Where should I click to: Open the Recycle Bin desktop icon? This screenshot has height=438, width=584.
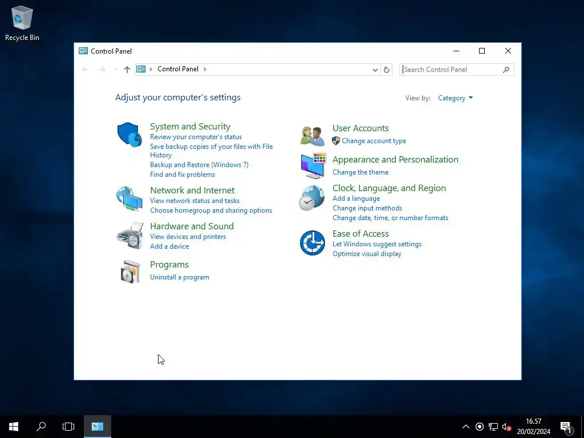(x=22, y=23)
